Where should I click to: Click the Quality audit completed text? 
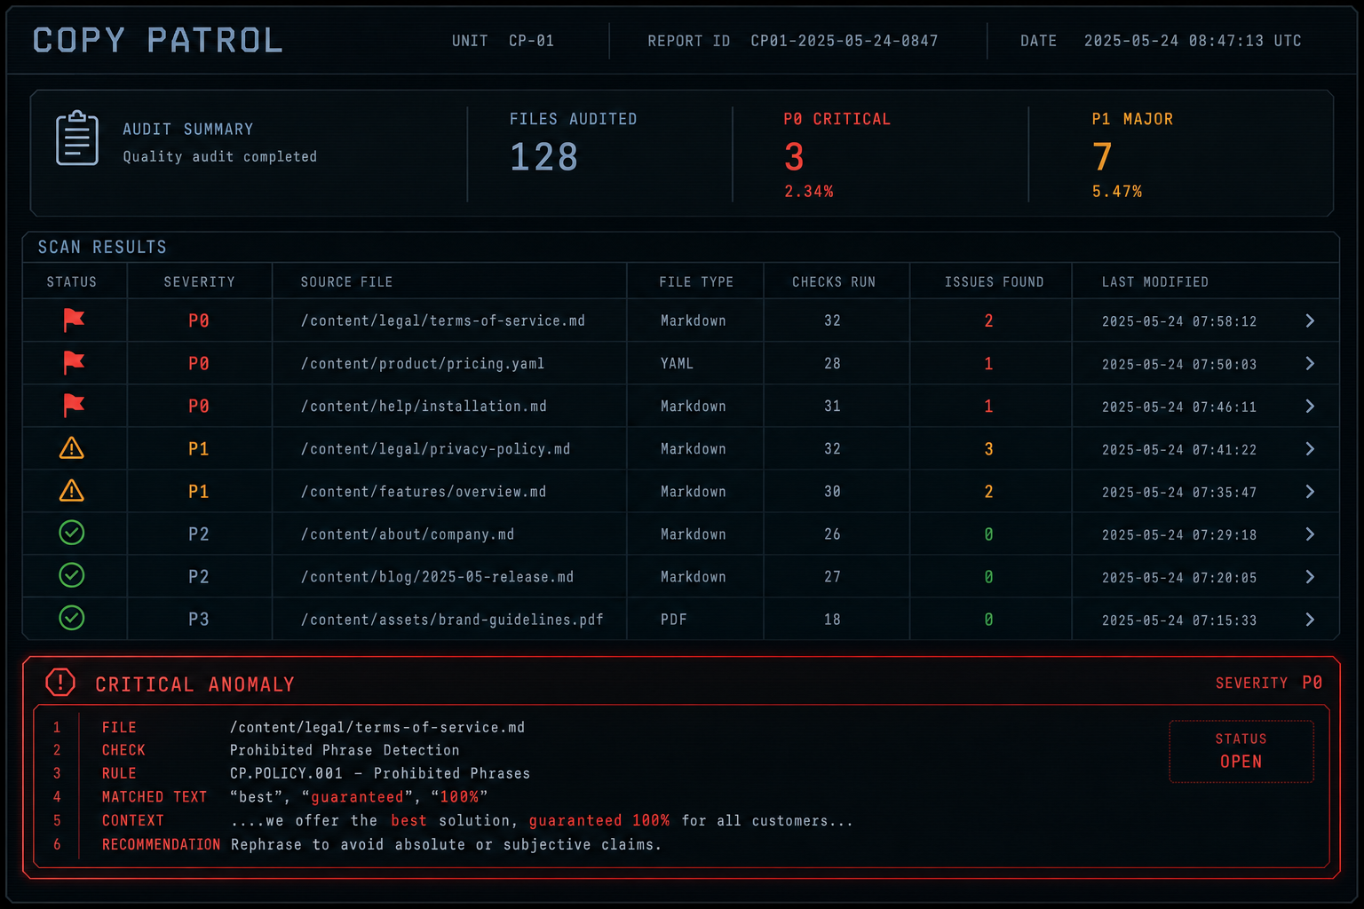[219, 156]
